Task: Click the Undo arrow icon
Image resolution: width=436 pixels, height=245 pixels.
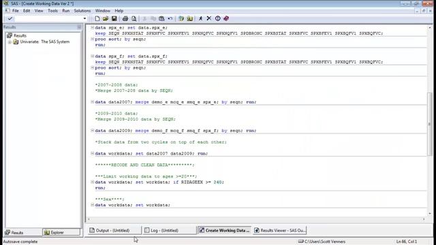Action: pyautogui.click(x=170, y=18)
